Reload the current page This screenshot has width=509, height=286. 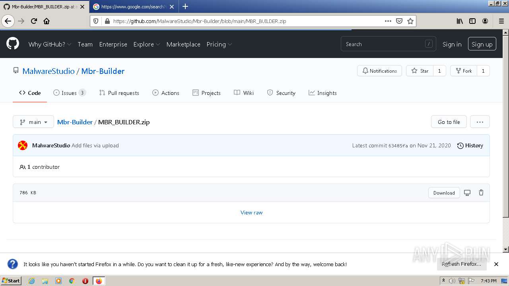click(34, 21)
